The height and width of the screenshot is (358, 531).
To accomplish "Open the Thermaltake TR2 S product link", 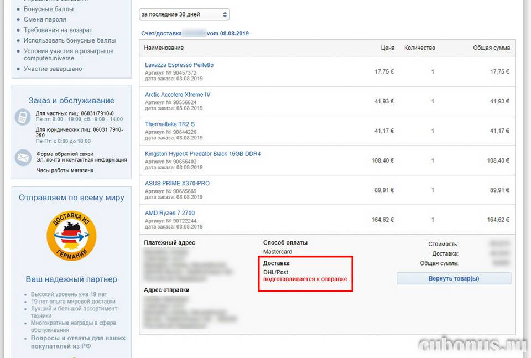I will pos(170,124).
